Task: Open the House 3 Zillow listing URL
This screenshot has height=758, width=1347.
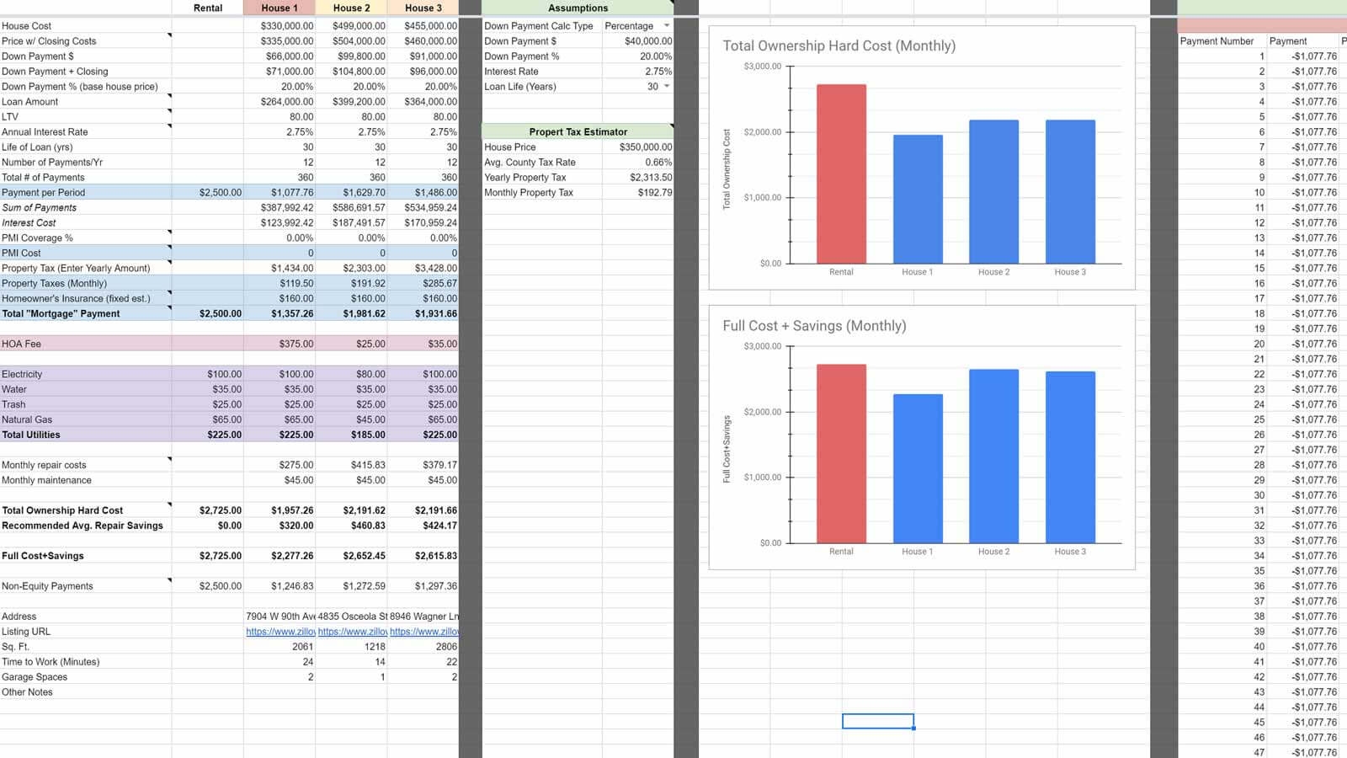Action: [x=425, y=631]
